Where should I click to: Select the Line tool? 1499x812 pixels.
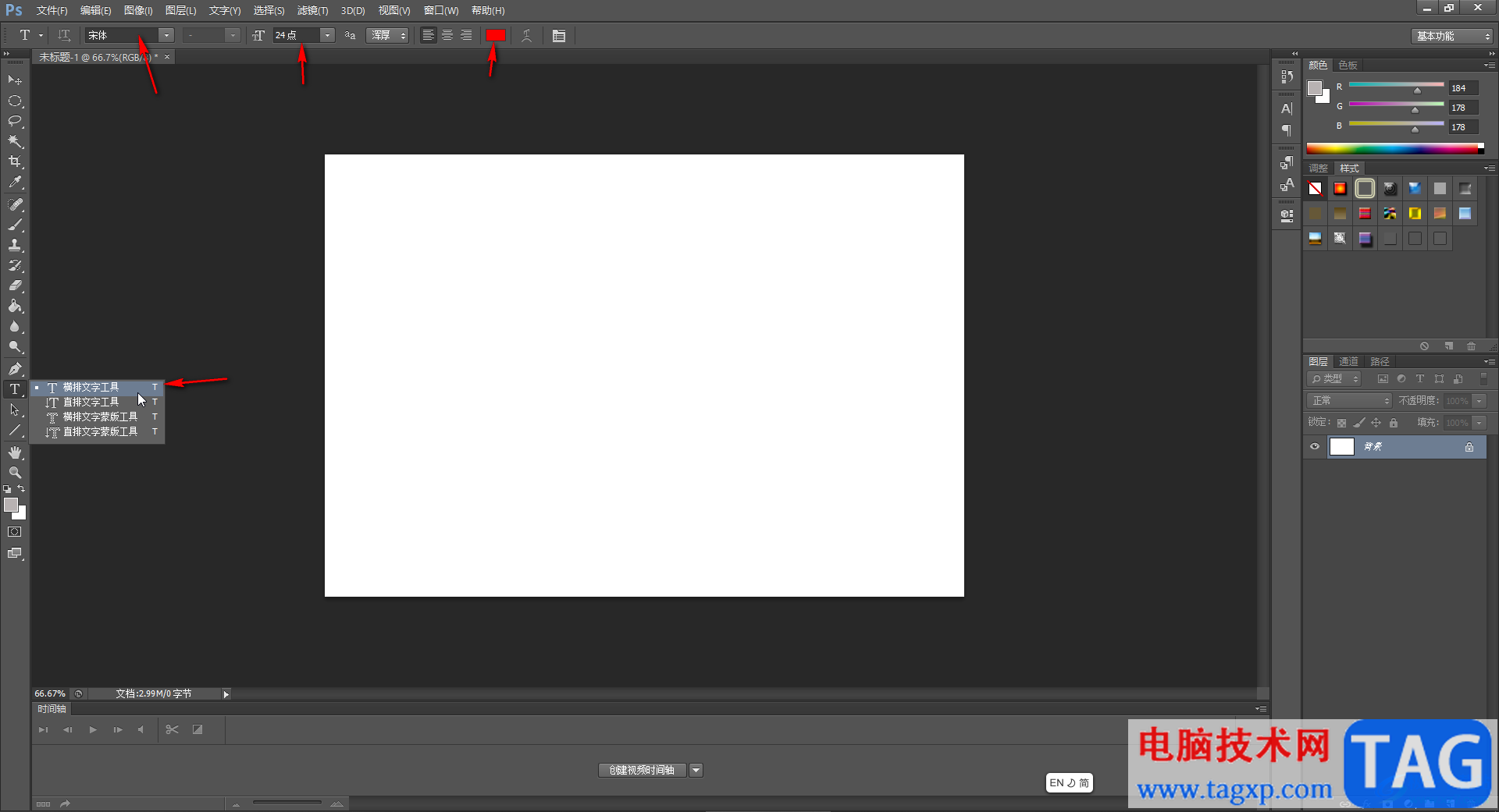pyautogui.click(x=15, y=430)
